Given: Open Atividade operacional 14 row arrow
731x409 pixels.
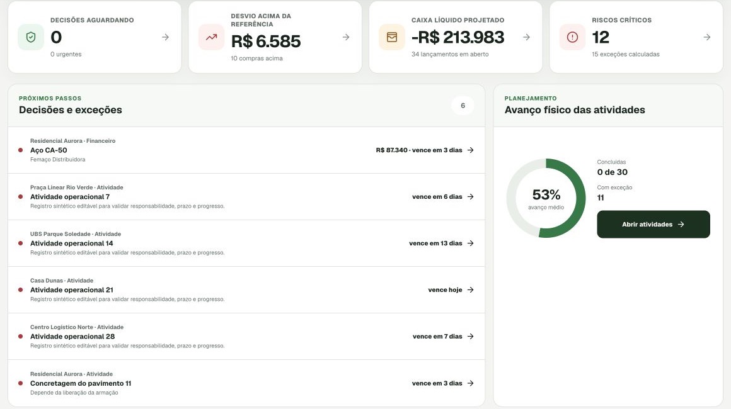Looking at the screenshot, I should pos(470,244).
